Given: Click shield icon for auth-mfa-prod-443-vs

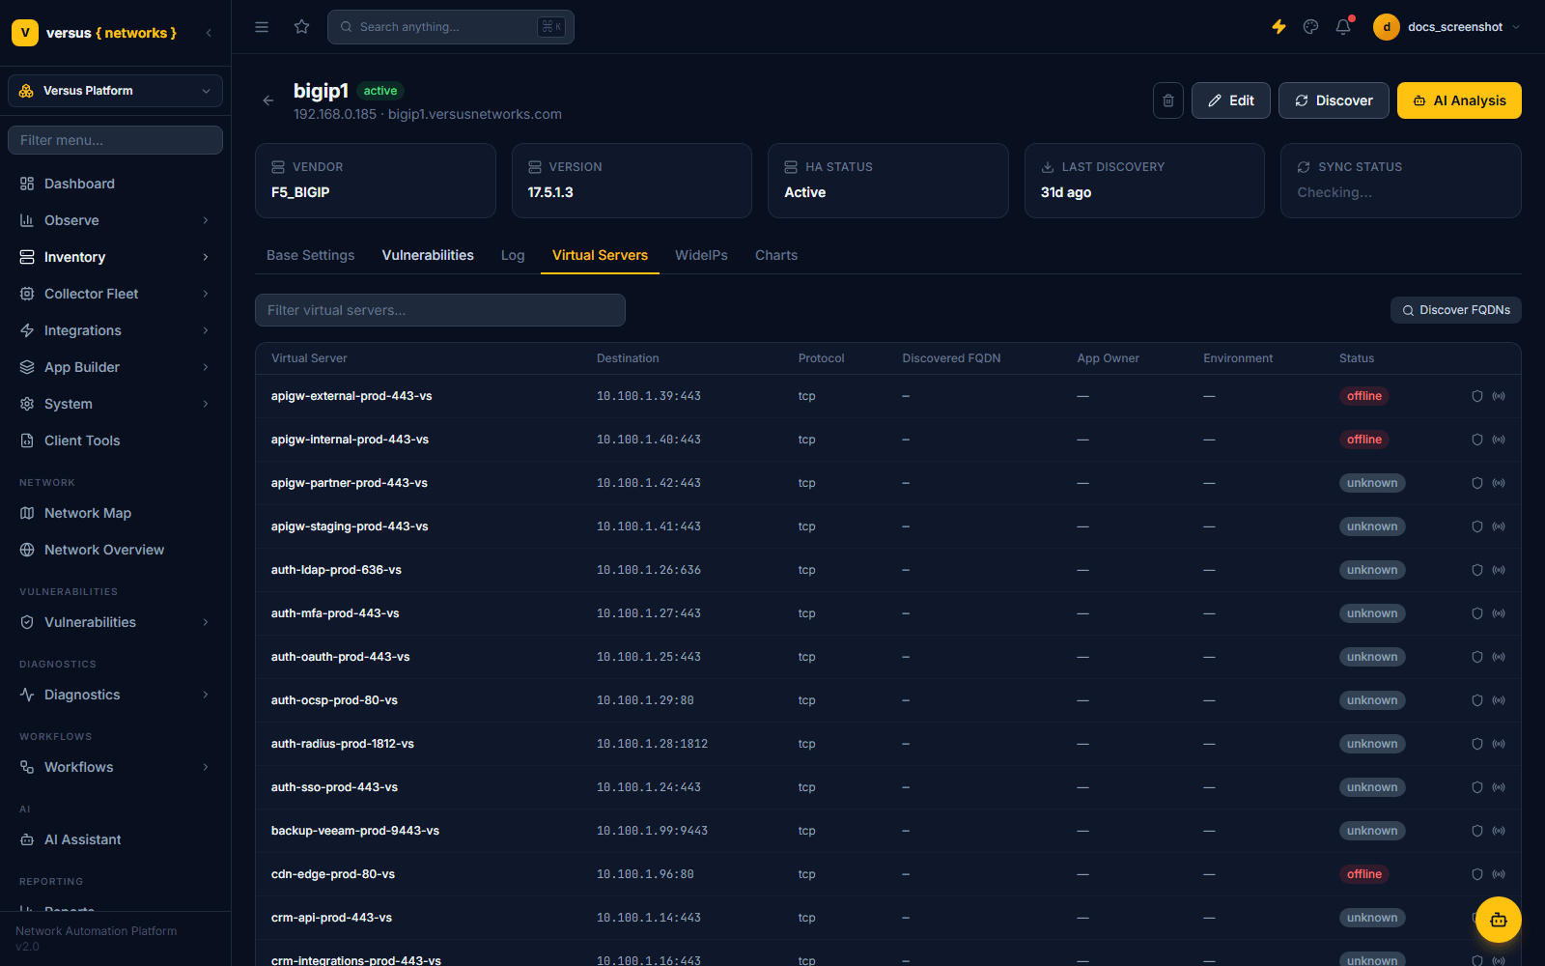Looking at the screenshot, I should [x=1477, y=613].
